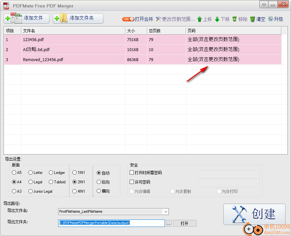Screen dimensions: 291x236
Task: Click the open password input field
Action: point(229,174)
